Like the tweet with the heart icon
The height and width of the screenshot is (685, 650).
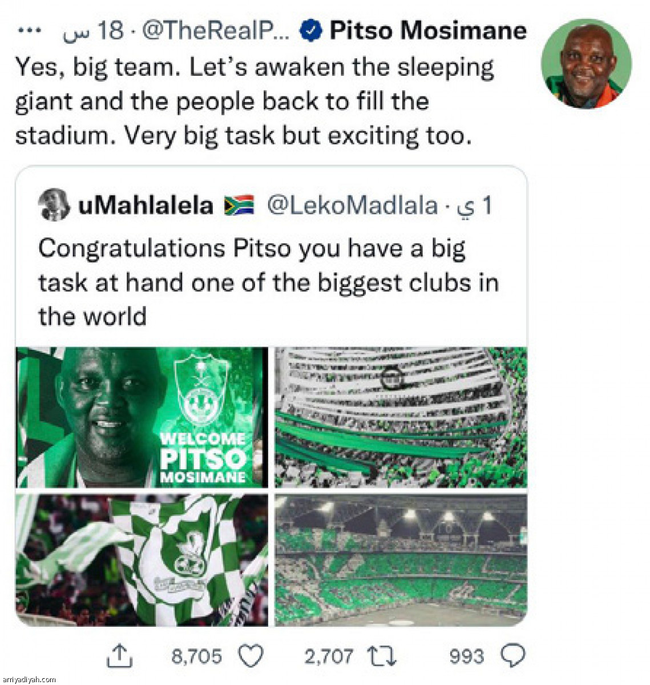(250, 655)
